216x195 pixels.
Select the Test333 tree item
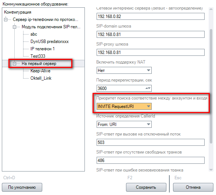(38, 56)
